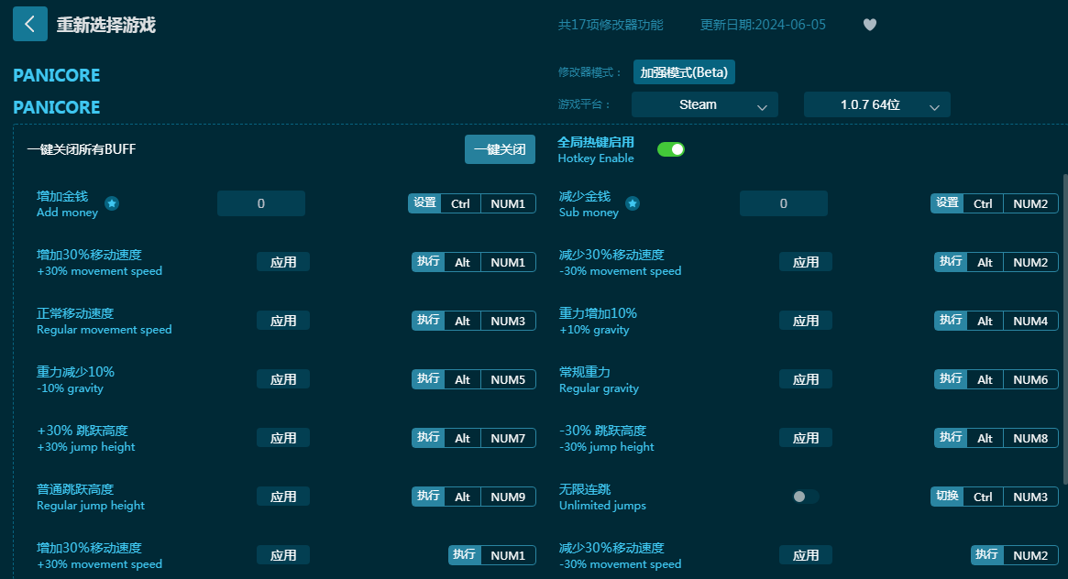Click NUM3 key for Regular movement speed
Image resolution: width=1068 pixels, height=579 pixels.
(508, 321)
